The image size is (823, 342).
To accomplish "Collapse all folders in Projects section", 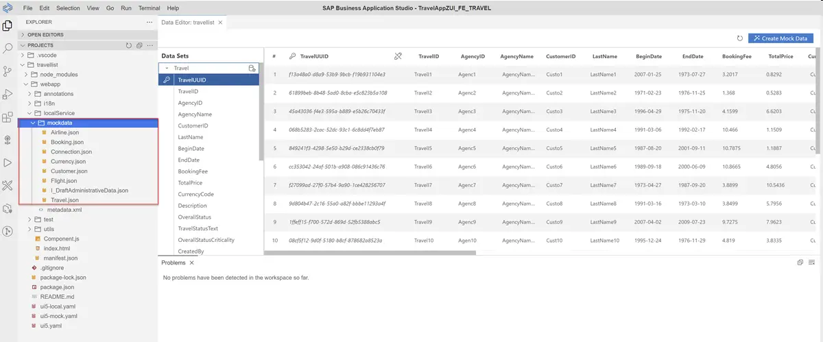I will pyautogui.click(x=139, y=45).
